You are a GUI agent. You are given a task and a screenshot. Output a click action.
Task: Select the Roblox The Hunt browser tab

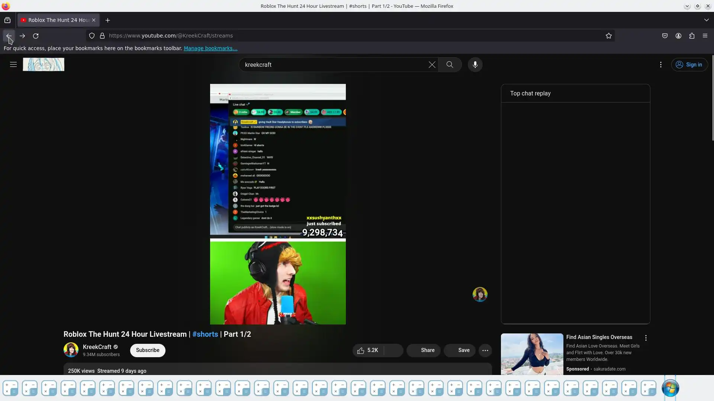56,20
